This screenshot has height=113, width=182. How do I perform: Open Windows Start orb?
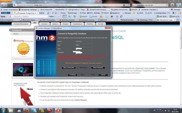[3, 110]
